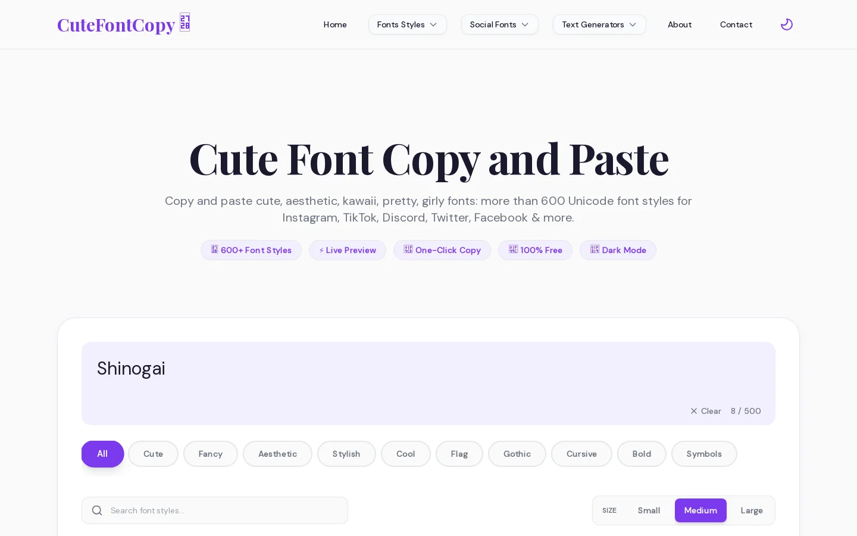
Task: Show Symbols font styles
Action: 704,454
